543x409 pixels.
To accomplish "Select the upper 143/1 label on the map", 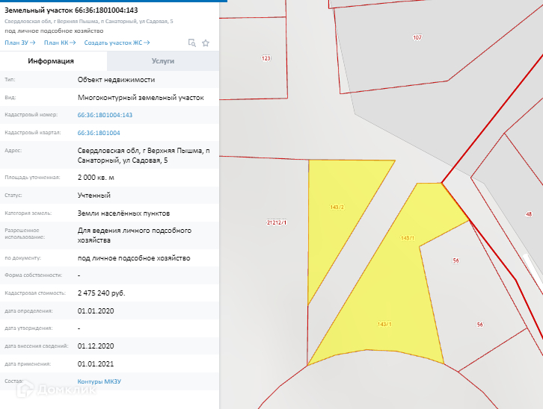I will click(407, 238).
